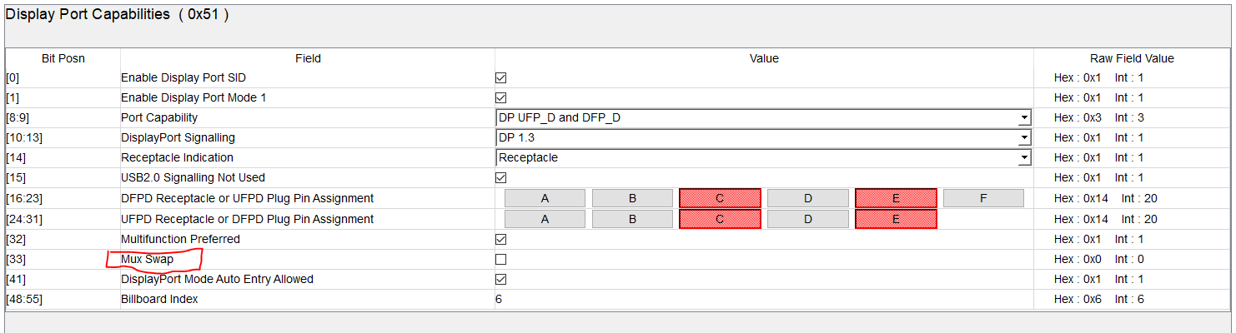This screenshot has width=1236, height=333.
Task: Toggle pin assignment C in DFPD Receptacle row
Action: [720, 198]
